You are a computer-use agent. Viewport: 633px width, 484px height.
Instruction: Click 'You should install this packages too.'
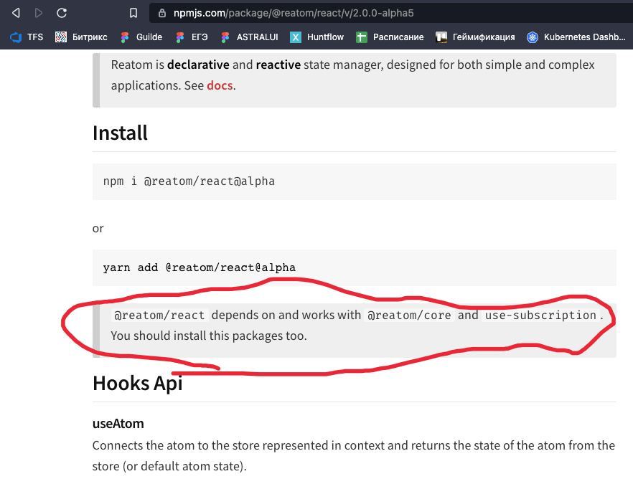(209, 336)
